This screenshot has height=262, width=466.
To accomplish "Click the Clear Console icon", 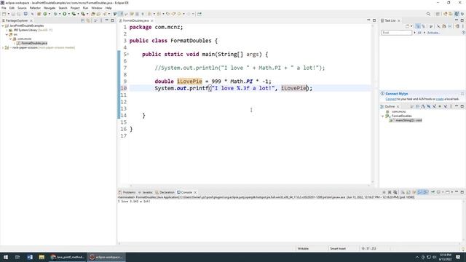I will click(x=403, y=192).
